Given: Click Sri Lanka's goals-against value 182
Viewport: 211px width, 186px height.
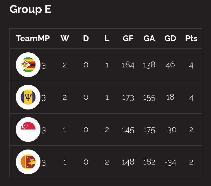Looking at the screenshot, I should tap(149, 162).
